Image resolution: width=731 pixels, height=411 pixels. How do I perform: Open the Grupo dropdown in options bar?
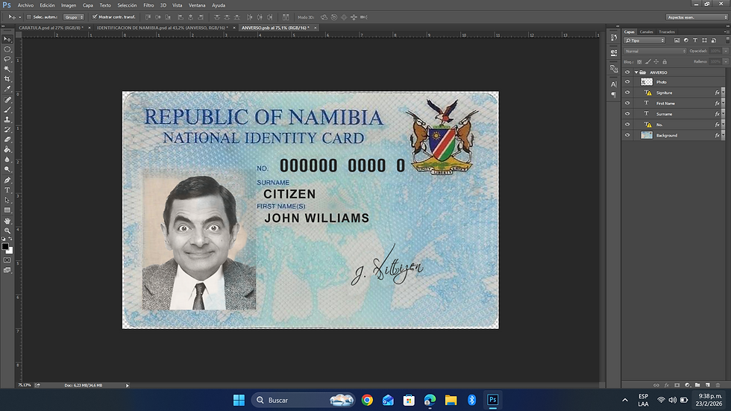74,17
